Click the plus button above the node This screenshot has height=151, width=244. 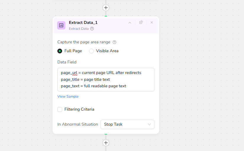[x=106, y=8]
